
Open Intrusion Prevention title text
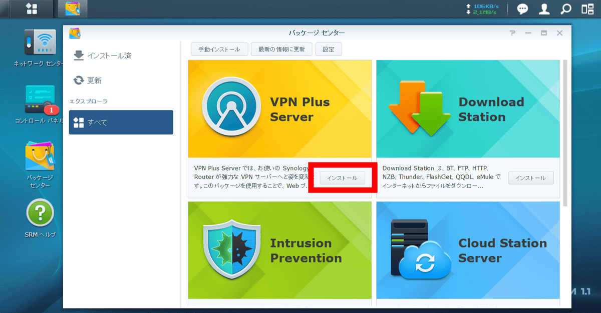(306, 251)
